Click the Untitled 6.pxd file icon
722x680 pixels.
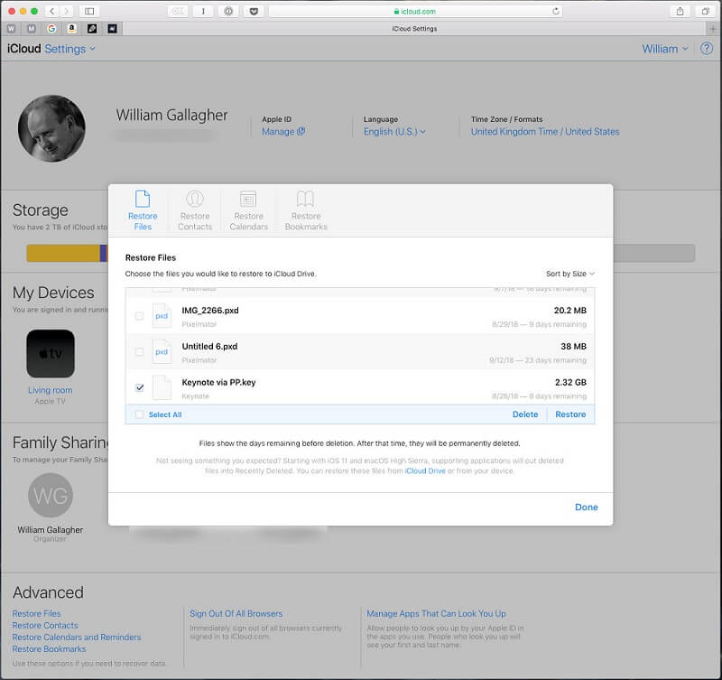pos(162,351)
